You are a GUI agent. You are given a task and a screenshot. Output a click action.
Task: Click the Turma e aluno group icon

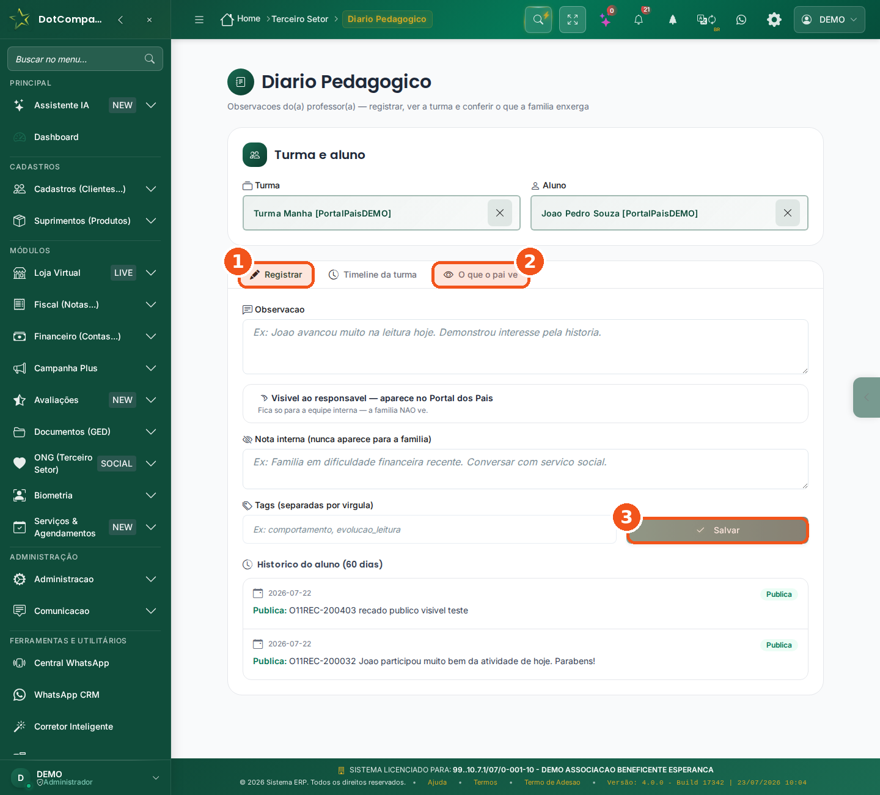[x=255, y=155]
